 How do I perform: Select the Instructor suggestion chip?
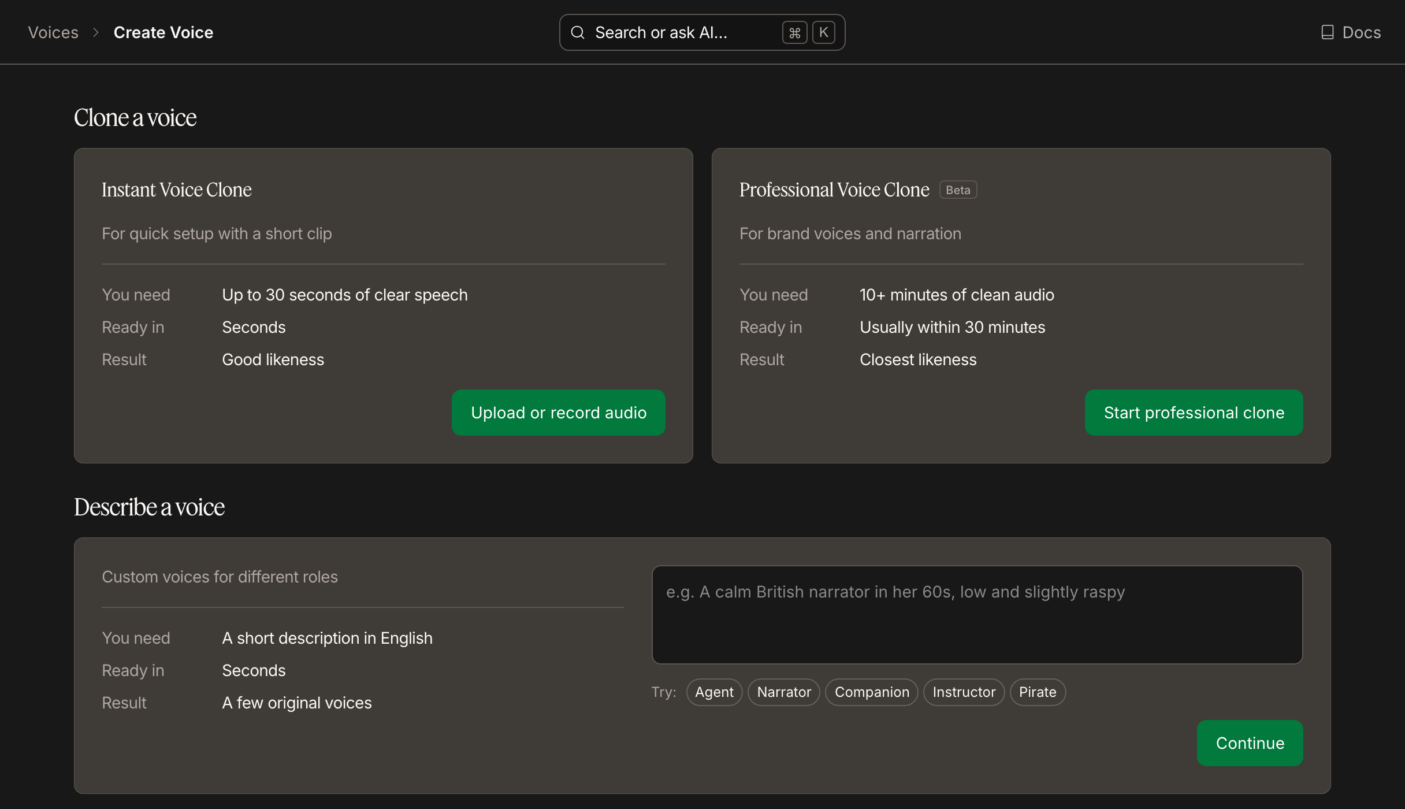[964, 692]
